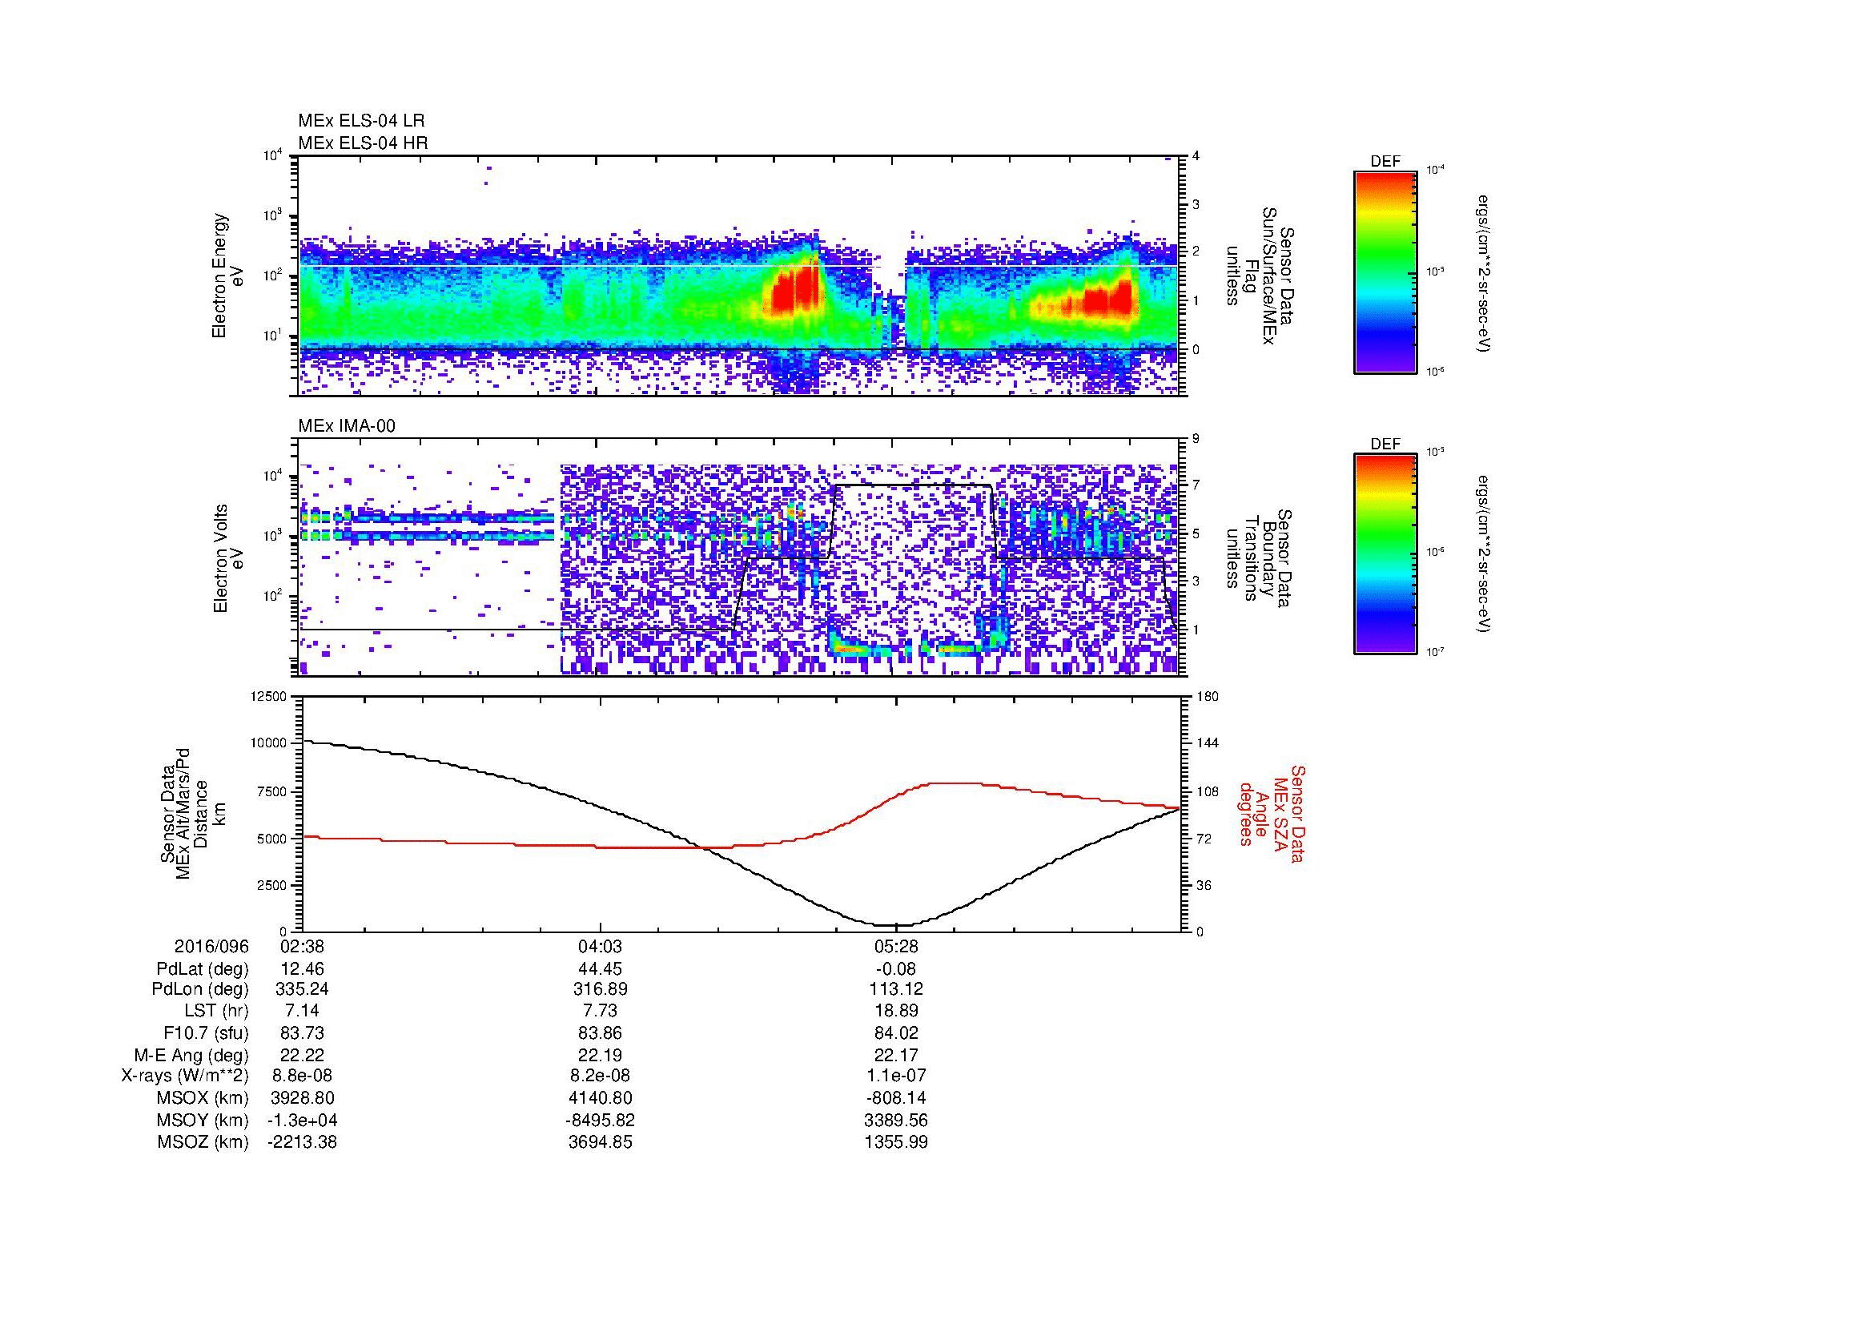Click the F10.7 value 84.02
1873x1324 pixels.
(x=896, y=1032)
